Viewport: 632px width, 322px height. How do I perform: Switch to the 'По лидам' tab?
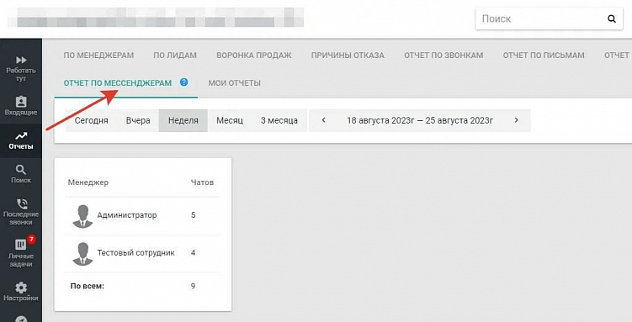coord(175,55)
